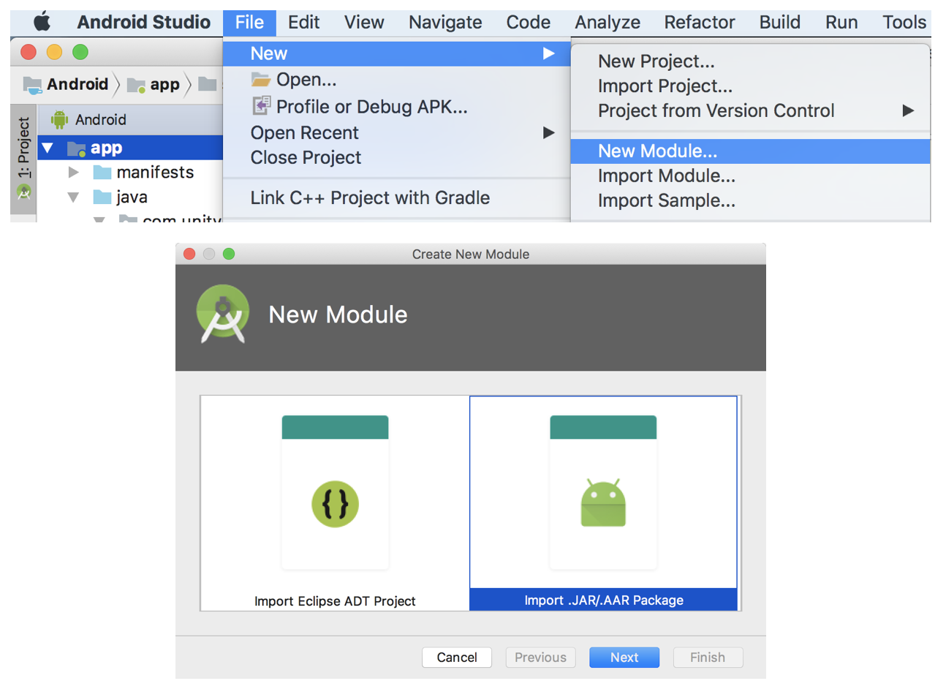Choose Import Project...
This screenshot has height=689, width=946.
(x=750, y=86)
